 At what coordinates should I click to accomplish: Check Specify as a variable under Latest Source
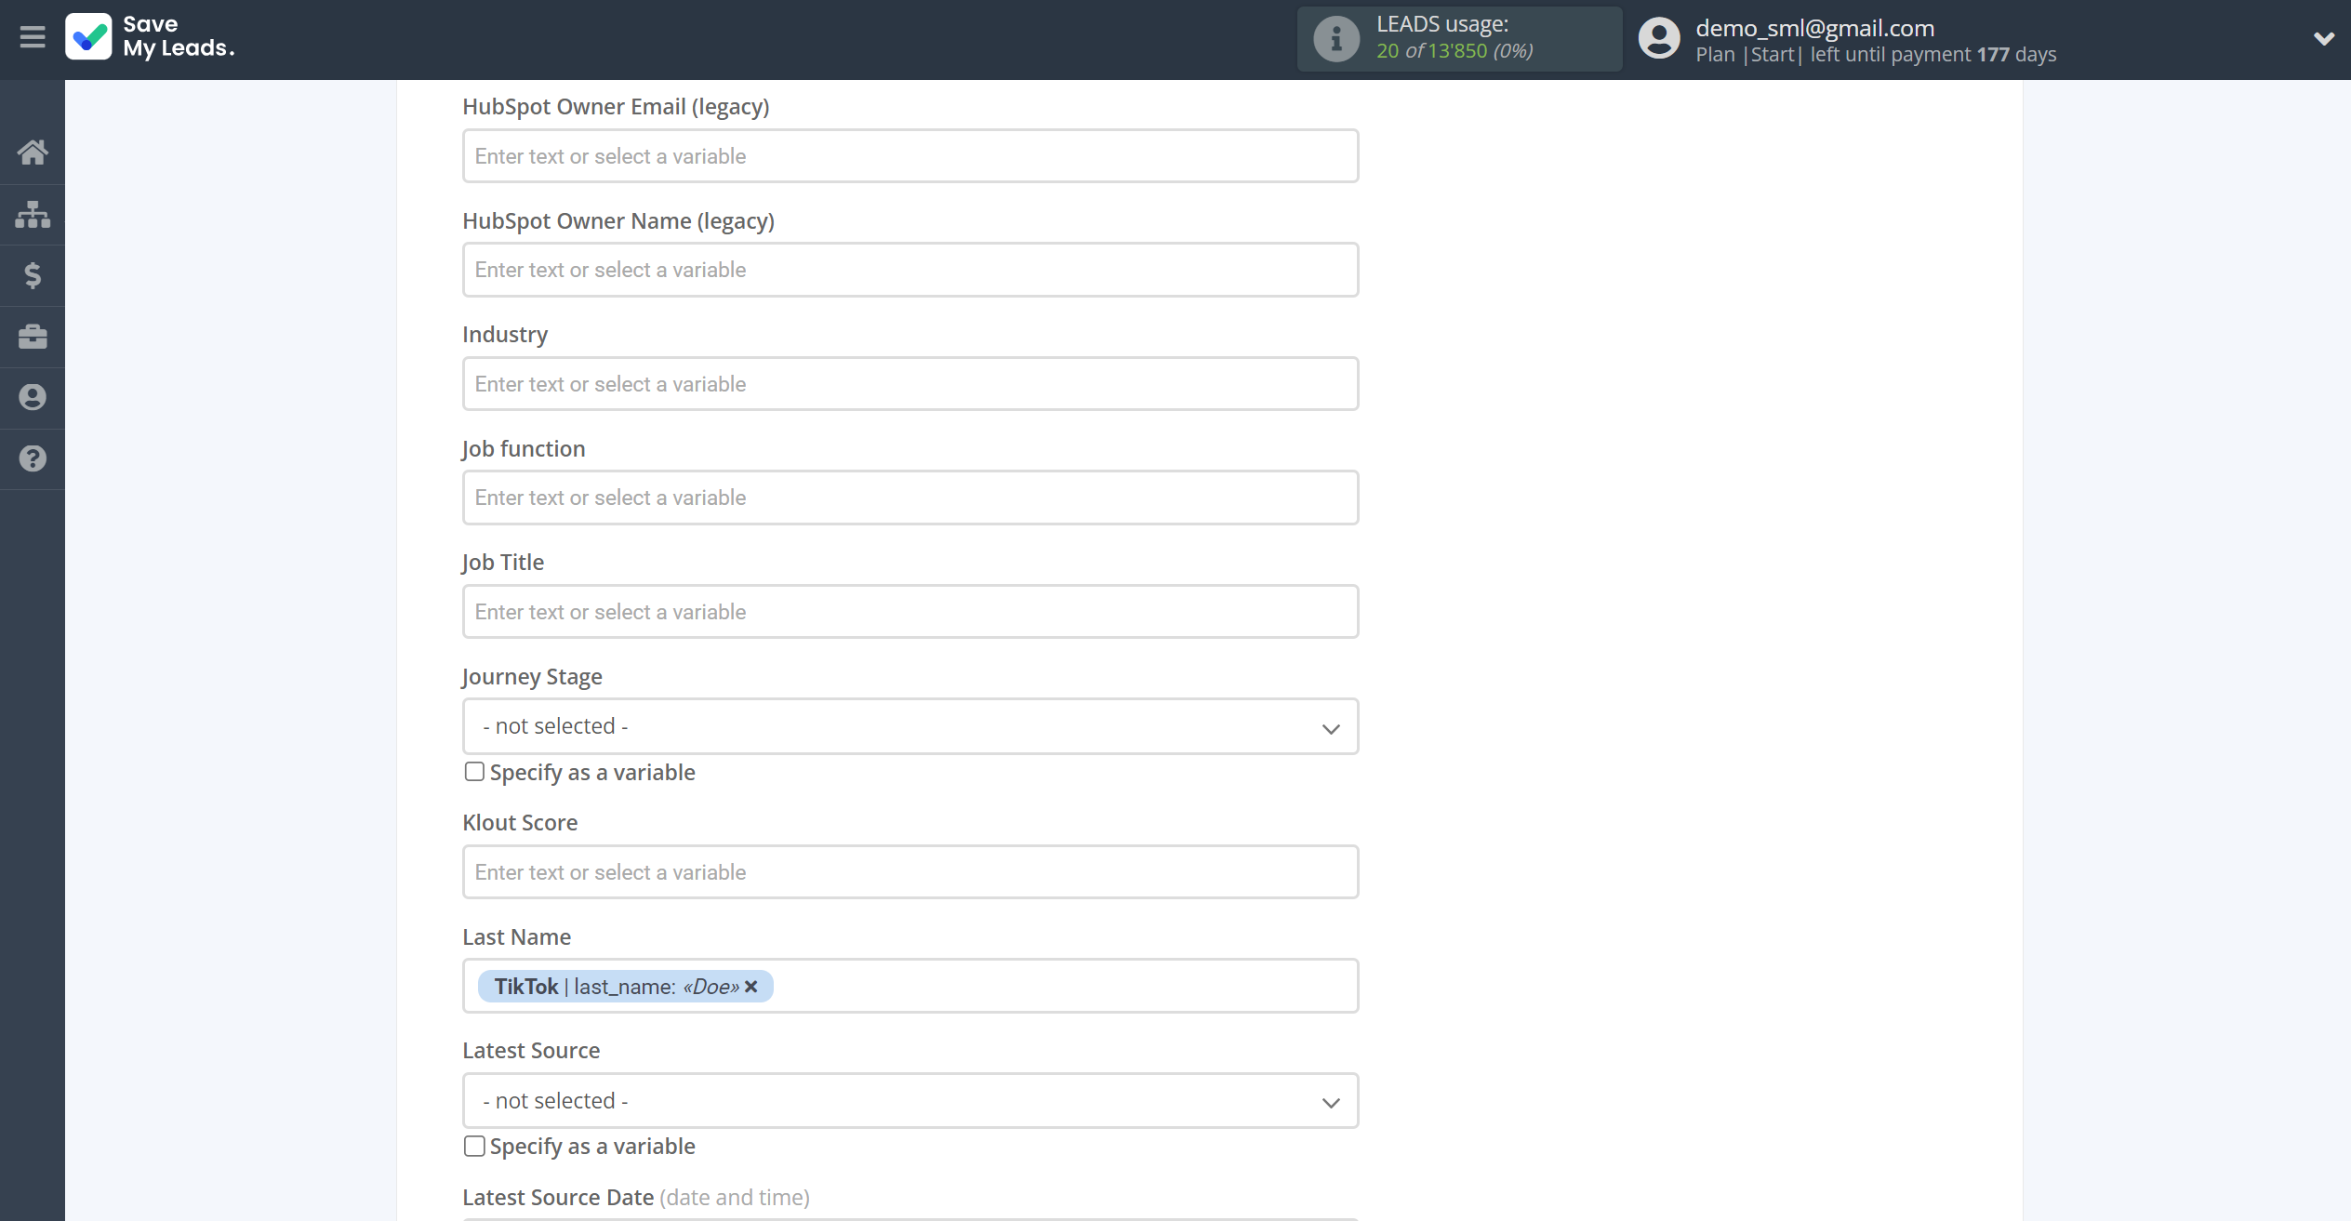(x=474, y=1146)
